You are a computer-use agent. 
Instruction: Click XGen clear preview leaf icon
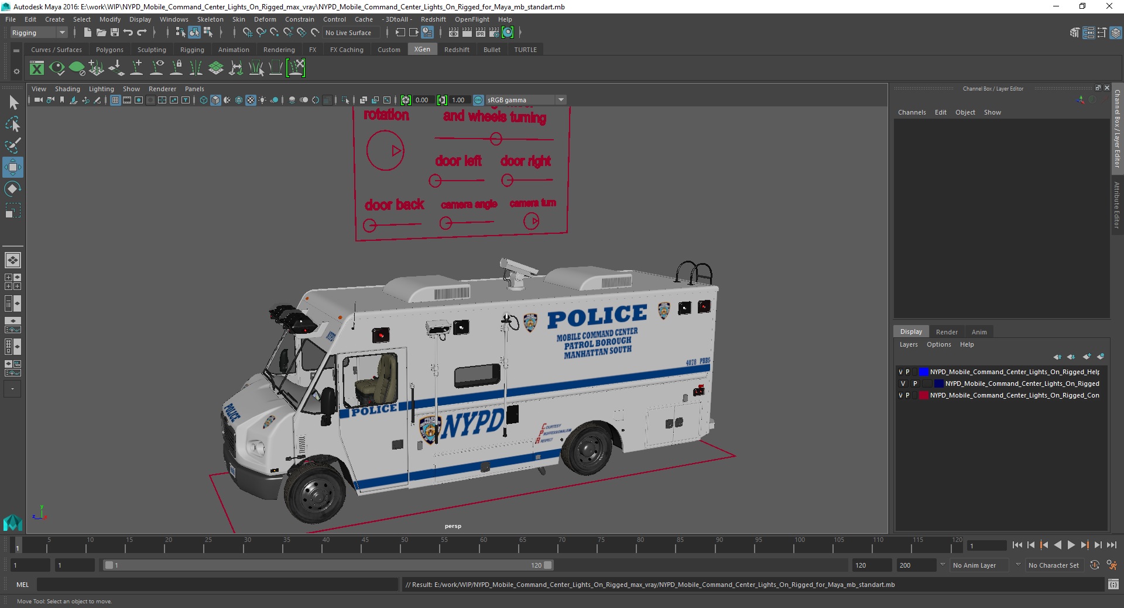coord(77,68)
